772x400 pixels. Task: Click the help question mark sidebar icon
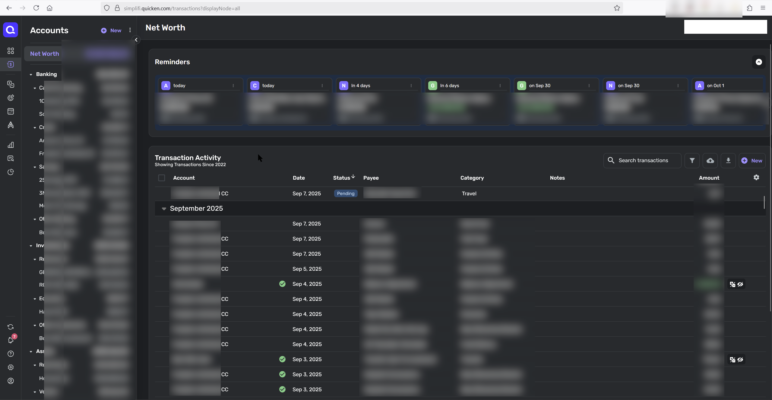click(x=11, y=354)
